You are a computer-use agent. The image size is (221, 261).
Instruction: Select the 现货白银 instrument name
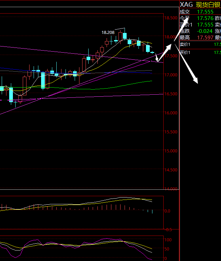click(208, 5)
